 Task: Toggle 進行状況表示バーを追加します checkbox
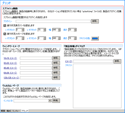[x=5, y=25]
